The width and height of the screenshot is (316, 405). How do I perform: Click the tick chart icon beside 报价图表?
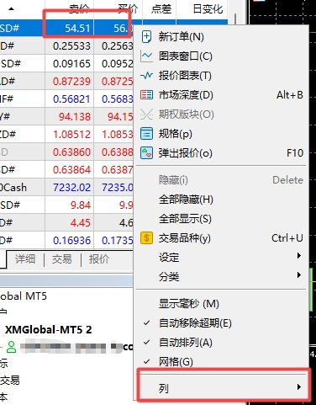[146, 76]
